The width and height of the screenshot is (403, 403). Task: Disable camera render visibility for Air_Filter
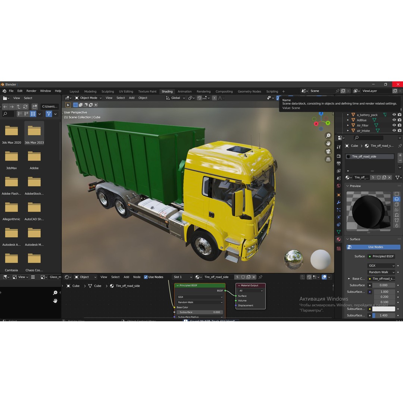point(399,125)
